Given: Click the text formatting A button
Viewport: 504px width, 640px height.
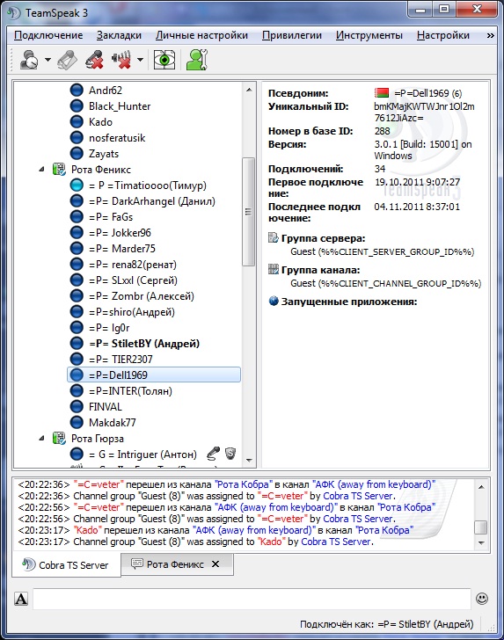Looking at the screenshot, I should tap(21, 599).
